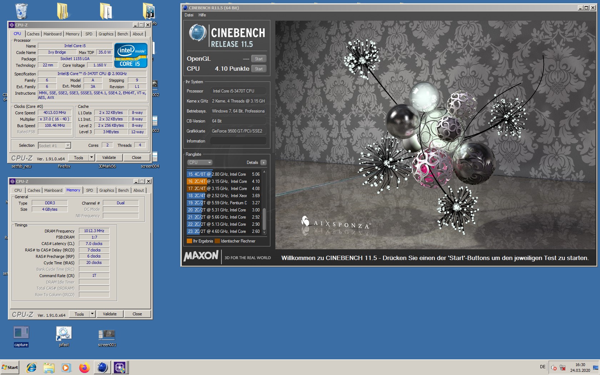600x375 pixels.
Task: Select ranking row 18 Intel Xeon 3.69
Action: (224, 196)
